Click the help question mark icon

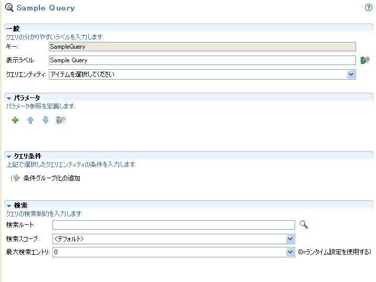click(368, 7)
